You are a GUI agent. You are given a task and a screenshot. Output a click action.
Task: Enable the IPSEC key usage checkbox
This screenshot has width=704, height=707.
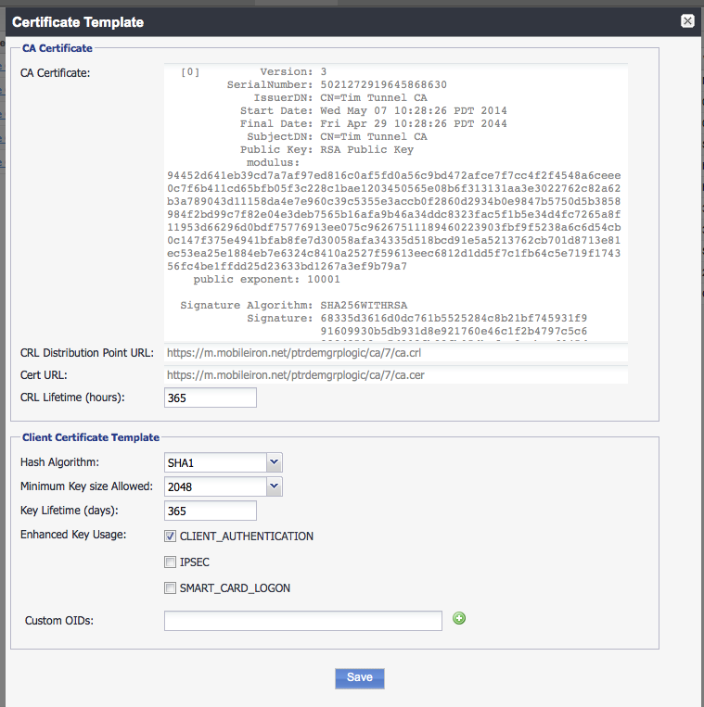[x=170, y=562]
